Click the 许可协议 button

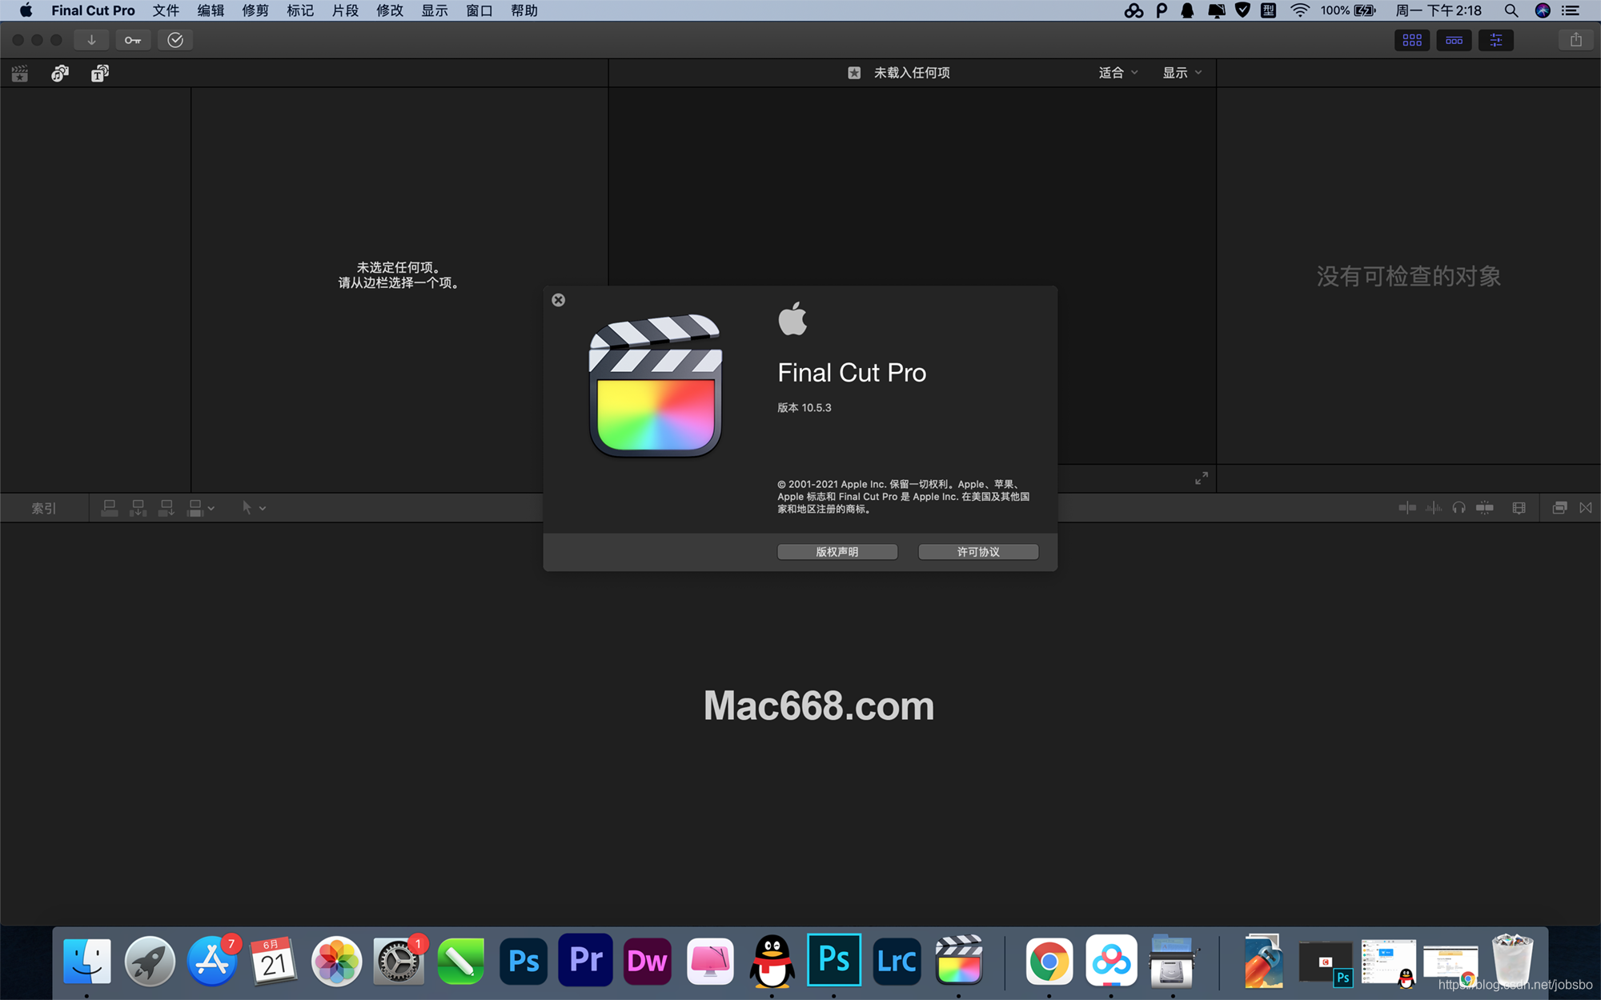tap(977, 552)
